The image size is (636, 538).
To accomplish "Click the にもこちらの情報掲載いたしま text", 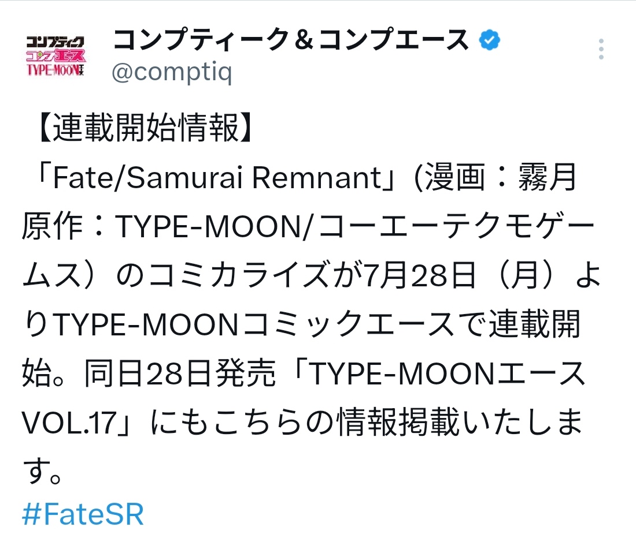I will click(367, 423).
